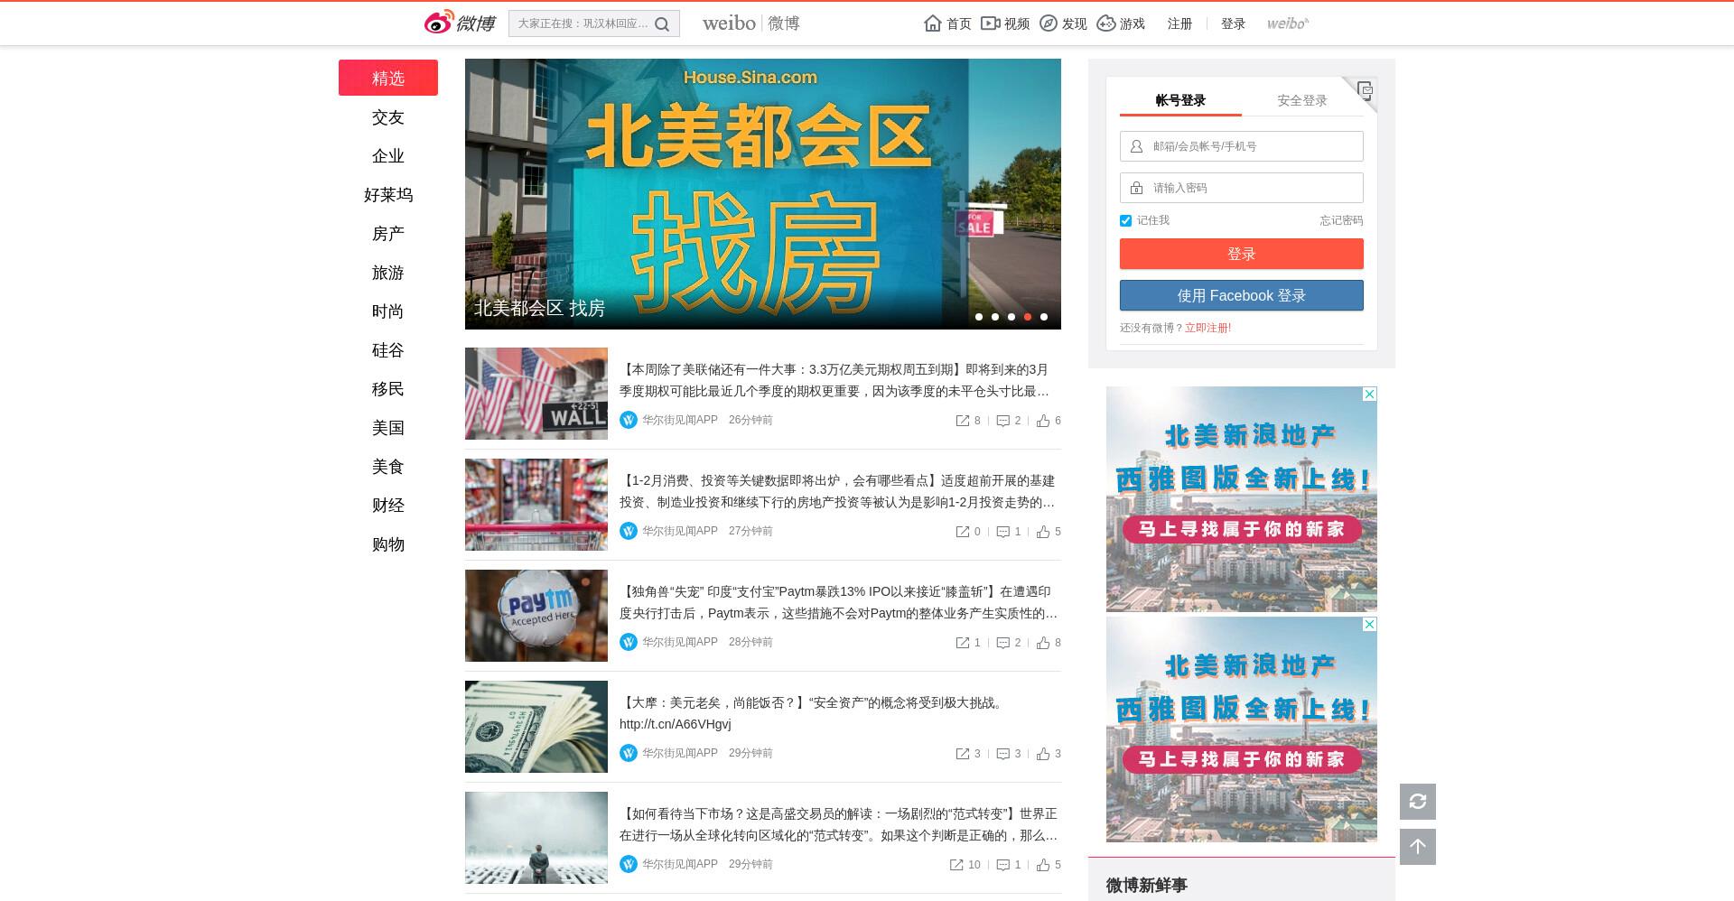Select the fifth carousel dot
The width and height of the screenshot is (1734, 901).
coord(1043,317)
